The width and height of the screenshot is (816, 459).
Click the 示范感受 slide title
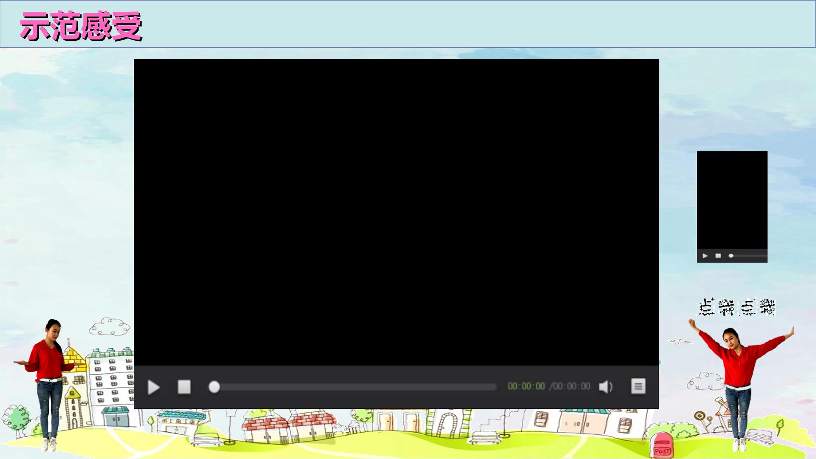point(81,26)
